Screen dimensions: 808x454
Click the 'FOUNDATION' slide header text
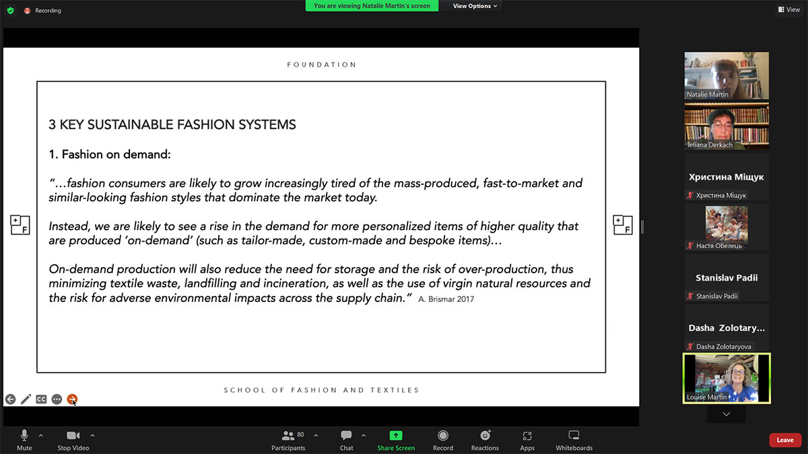click(x=321, y=65)
